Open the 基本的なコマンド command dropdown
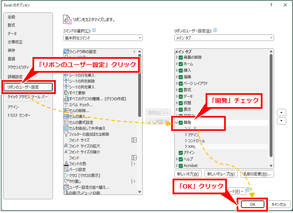293x213 pixels. coord(103,38)
